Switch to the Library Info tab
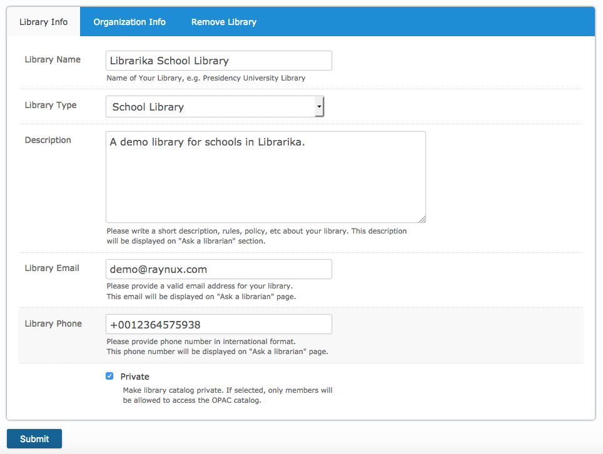603x454 pixels. click(43, 22)
